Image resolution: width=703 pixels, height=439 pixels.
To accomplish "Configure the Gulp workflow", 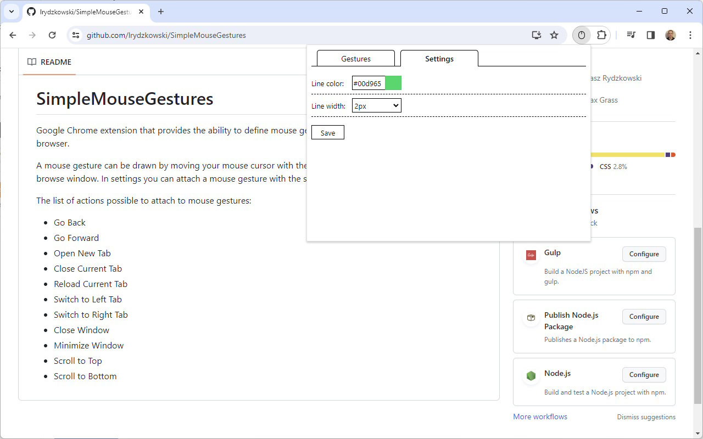I will (x=644, y=254).
